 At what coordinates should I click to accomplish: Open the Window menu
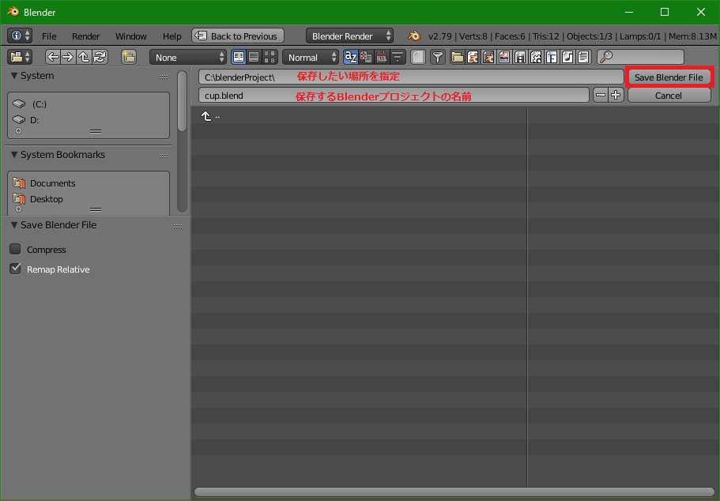point(131,36)
